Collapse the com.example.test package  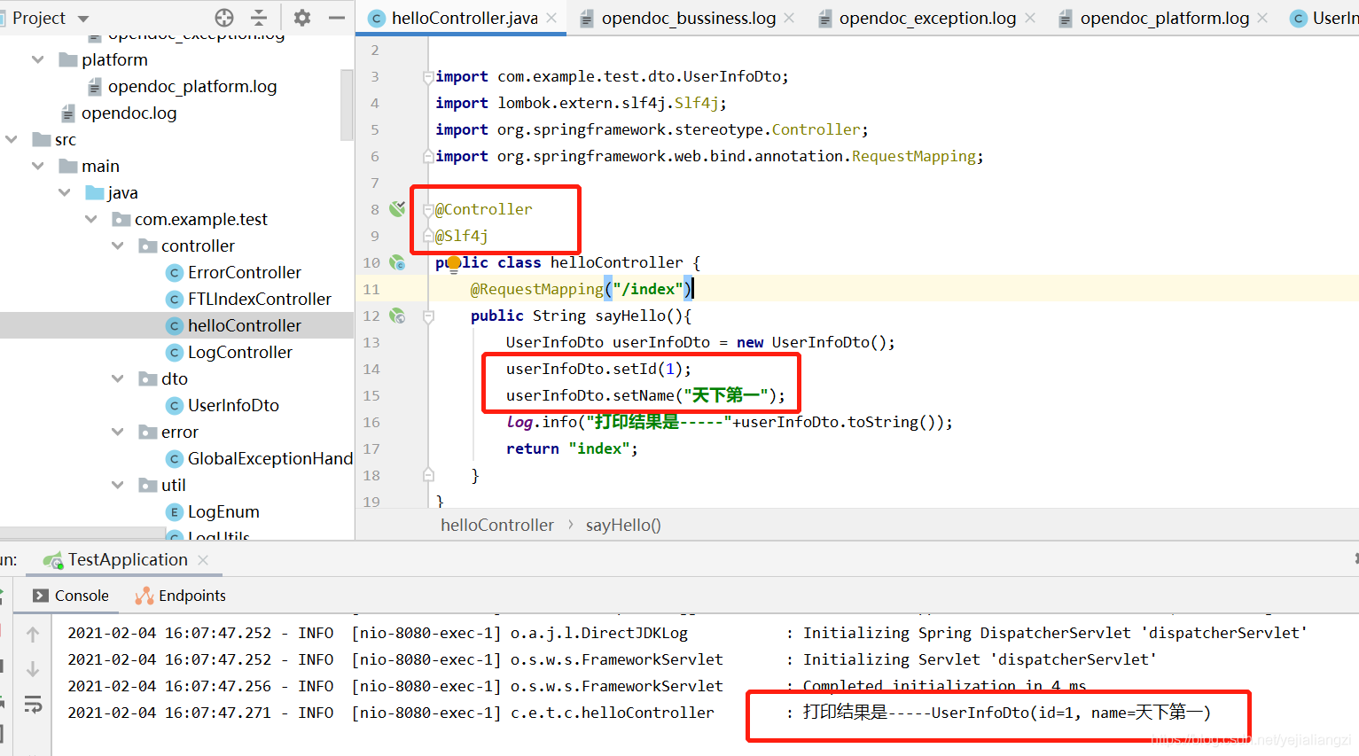[x=90, y=219]
